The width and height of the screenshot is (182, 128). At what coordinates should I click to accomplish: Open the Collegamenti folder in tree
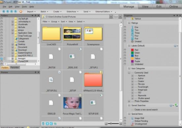click(23, 38)
